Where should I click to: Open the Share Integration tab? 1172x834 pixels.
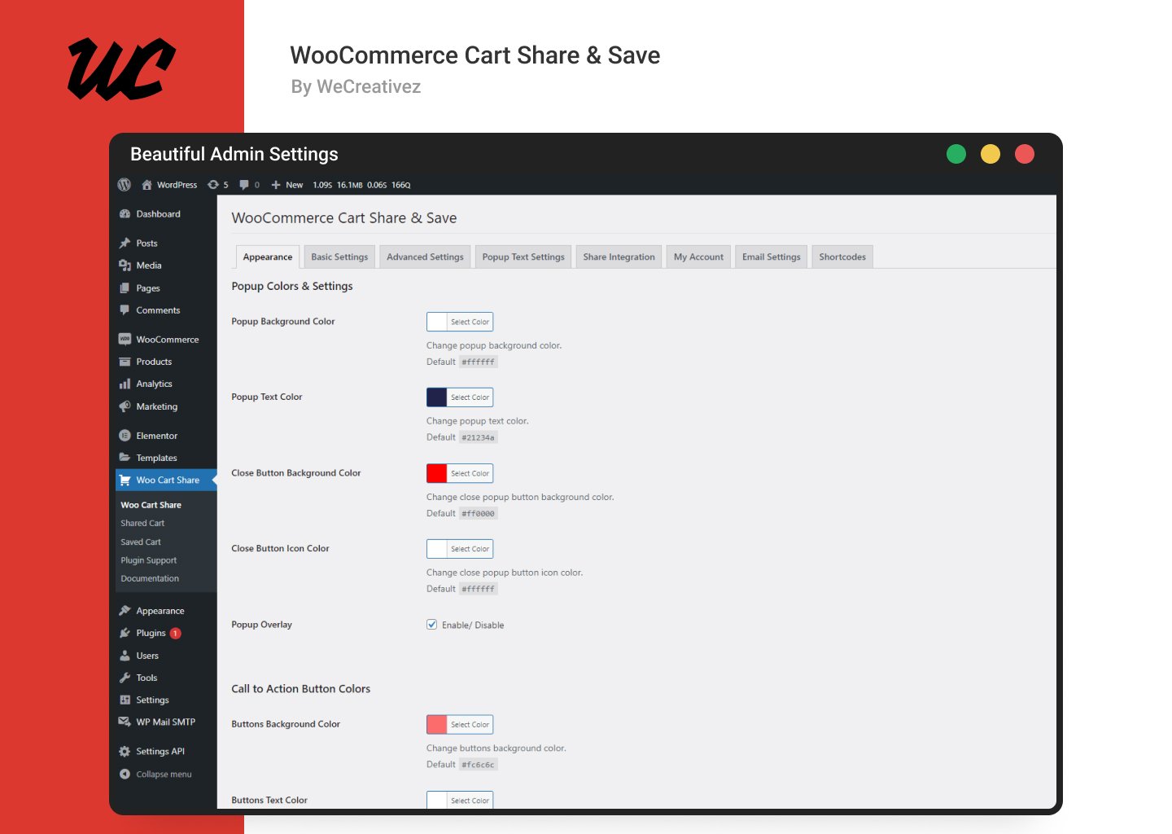click(619, 257)
